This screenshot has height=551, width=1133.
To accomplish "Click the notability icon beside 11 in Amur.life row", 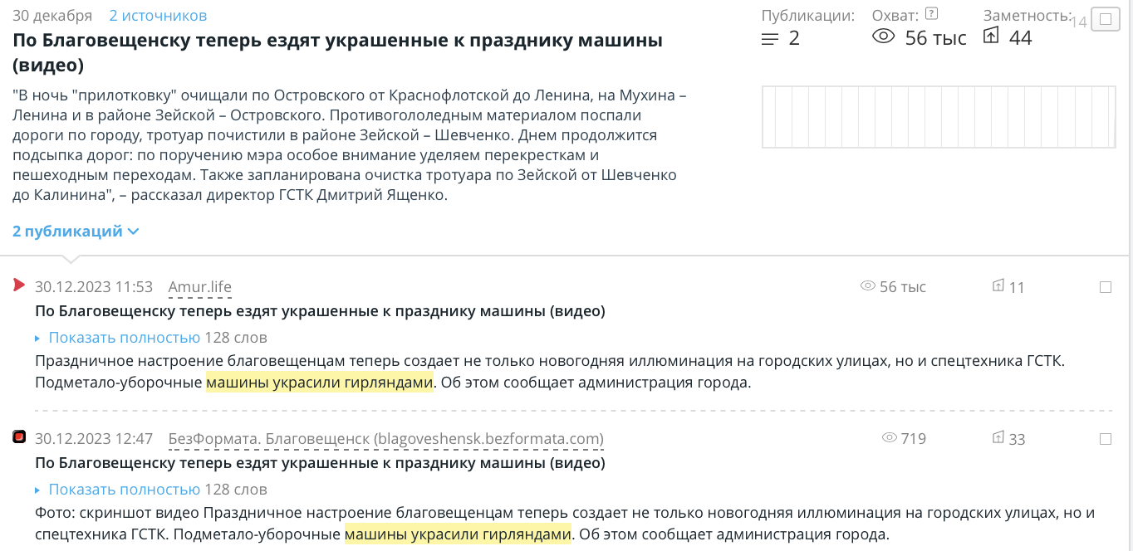I will click(x=998, y=286).
